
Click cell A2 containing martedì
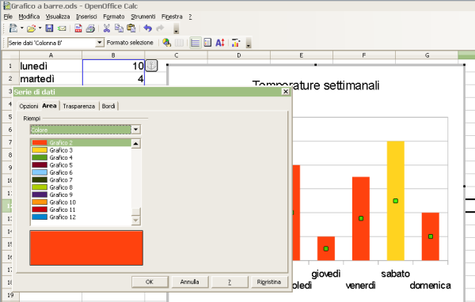click(51, 79)
